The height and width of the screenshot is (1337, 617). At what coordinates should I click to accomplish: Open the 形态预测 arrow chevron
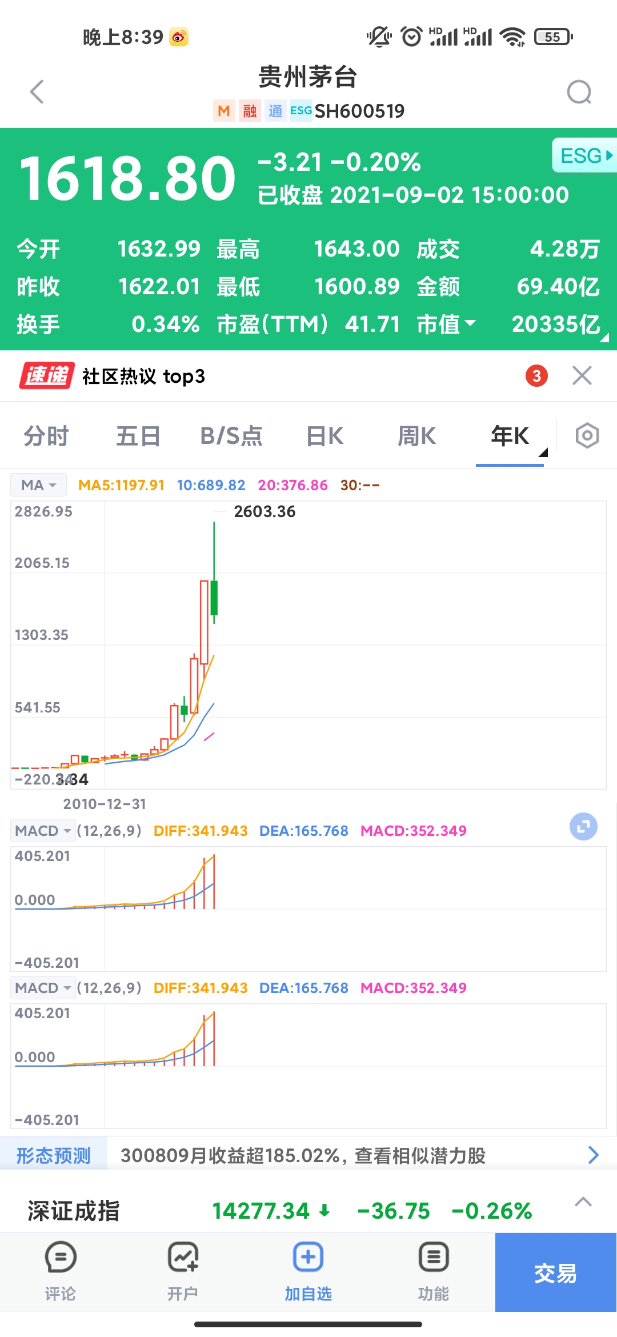pos(593,1155)
